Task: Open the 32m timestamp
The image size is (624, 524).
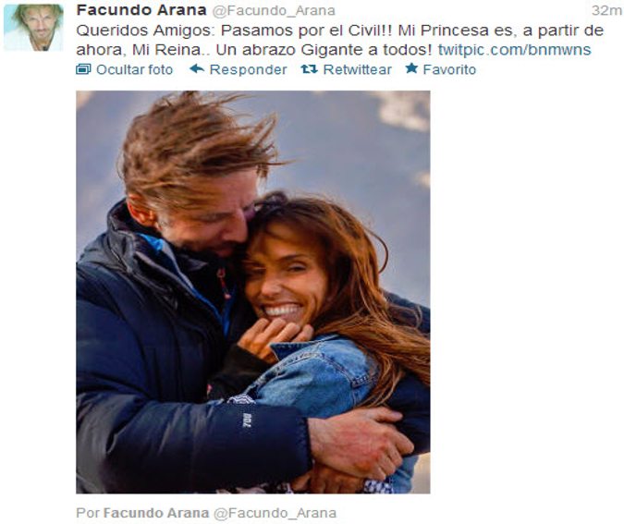Action: click(x=606, y=11)
